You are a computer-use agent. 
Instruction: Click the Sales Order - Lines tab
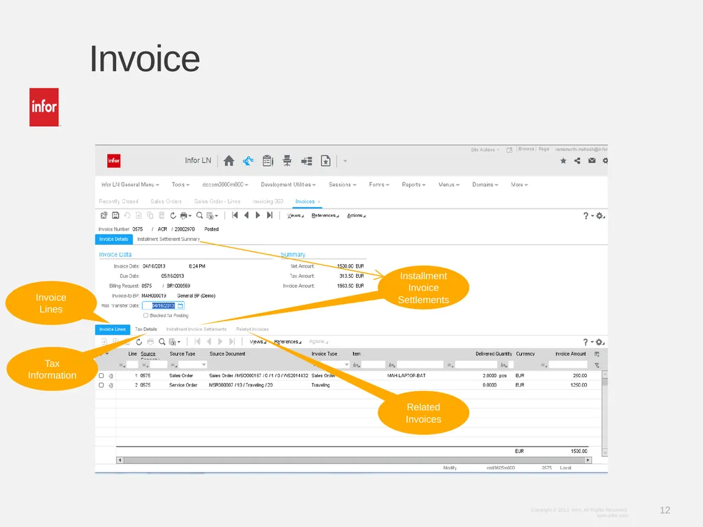217,202
